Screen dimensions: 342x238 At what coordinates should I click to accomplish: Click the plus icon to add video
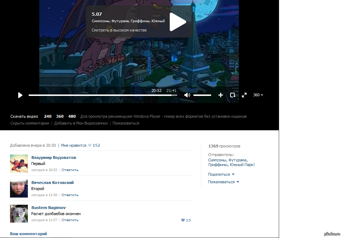[x=220, y=95]
